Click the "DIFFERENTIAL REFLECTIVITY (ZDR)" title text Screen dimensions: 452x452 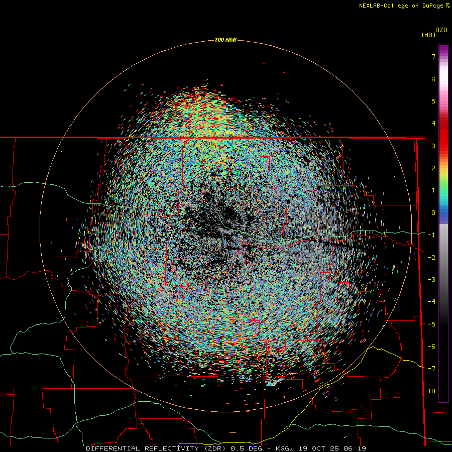tap(156, 448)
